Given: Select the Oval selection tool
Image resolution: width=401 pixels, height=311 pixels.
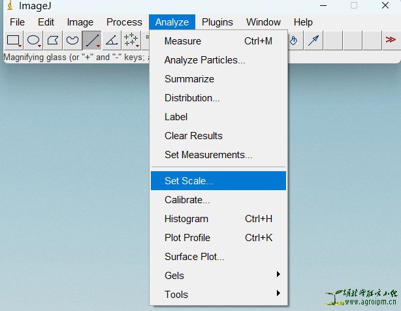Looking at the screenshot, I should (x=33, y=41).
